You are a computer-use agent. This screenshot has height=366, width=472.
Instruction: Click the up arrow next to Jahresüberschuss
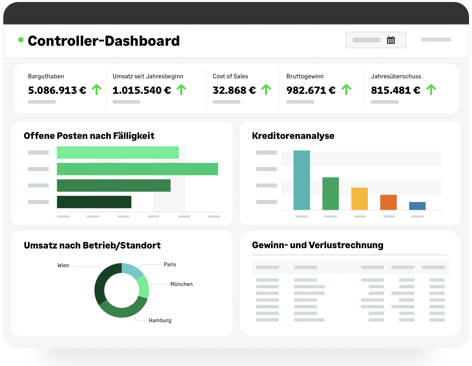click(431, 90)
